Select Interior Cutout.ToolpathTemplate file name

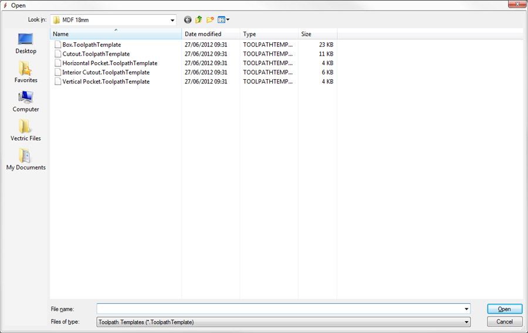click(106, 72)
